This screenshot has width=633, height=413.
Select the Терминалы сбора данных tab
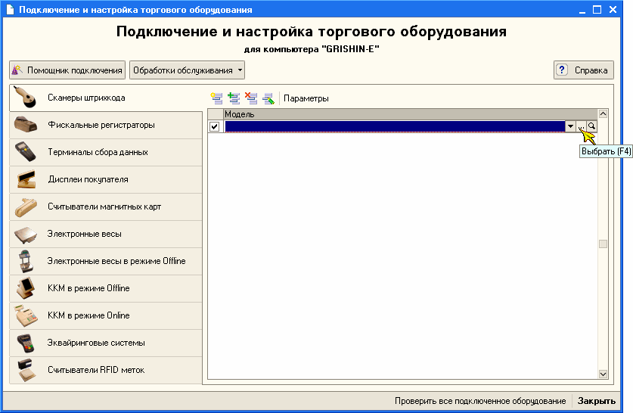click(x=98, y=152)
